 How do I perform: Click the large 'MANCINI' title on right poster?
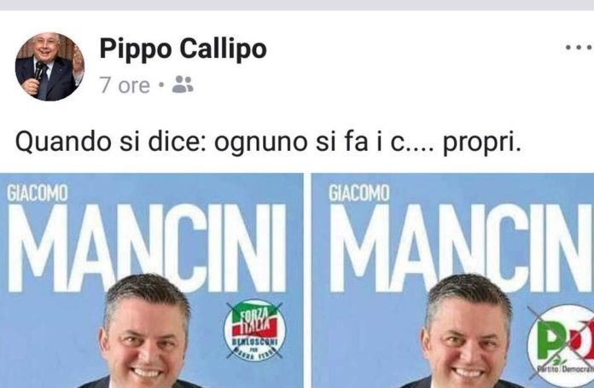[462, 248]
